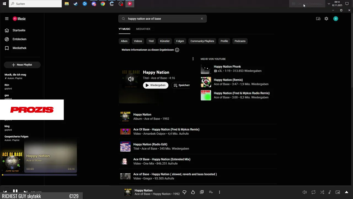
Task: Toggle repeat mode
Action: (314, 192)
